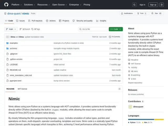Click the Sign in link
Screen dimensions: 168x126
(x=142, y=5)
